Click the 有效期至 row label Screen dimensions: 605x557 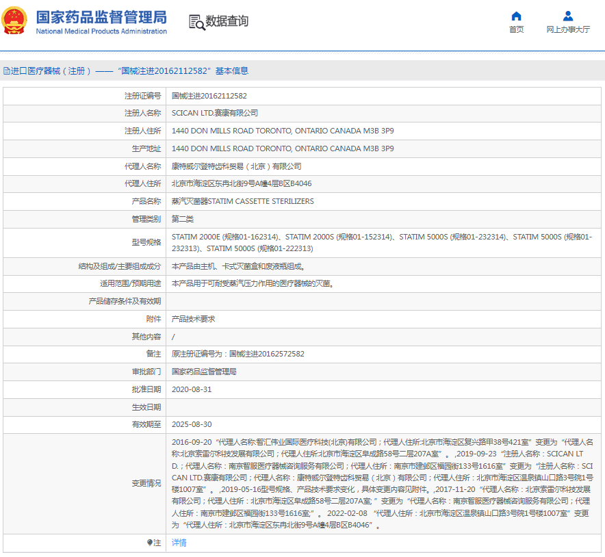click(x=146, y=424)
